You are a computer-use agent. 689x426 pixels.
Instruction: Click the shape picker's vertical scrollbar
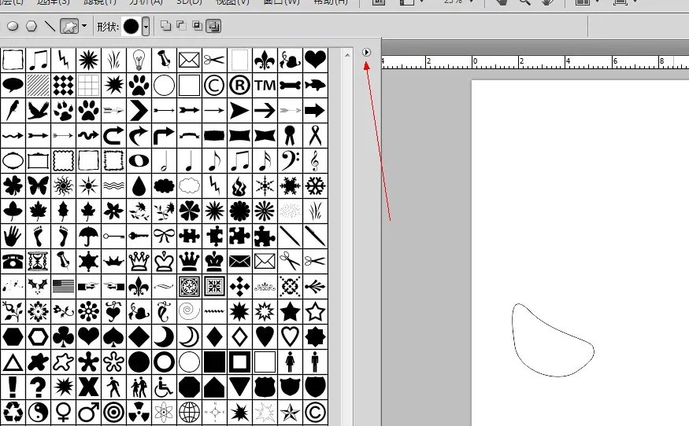pyautogui.click(x=346, y=236)
